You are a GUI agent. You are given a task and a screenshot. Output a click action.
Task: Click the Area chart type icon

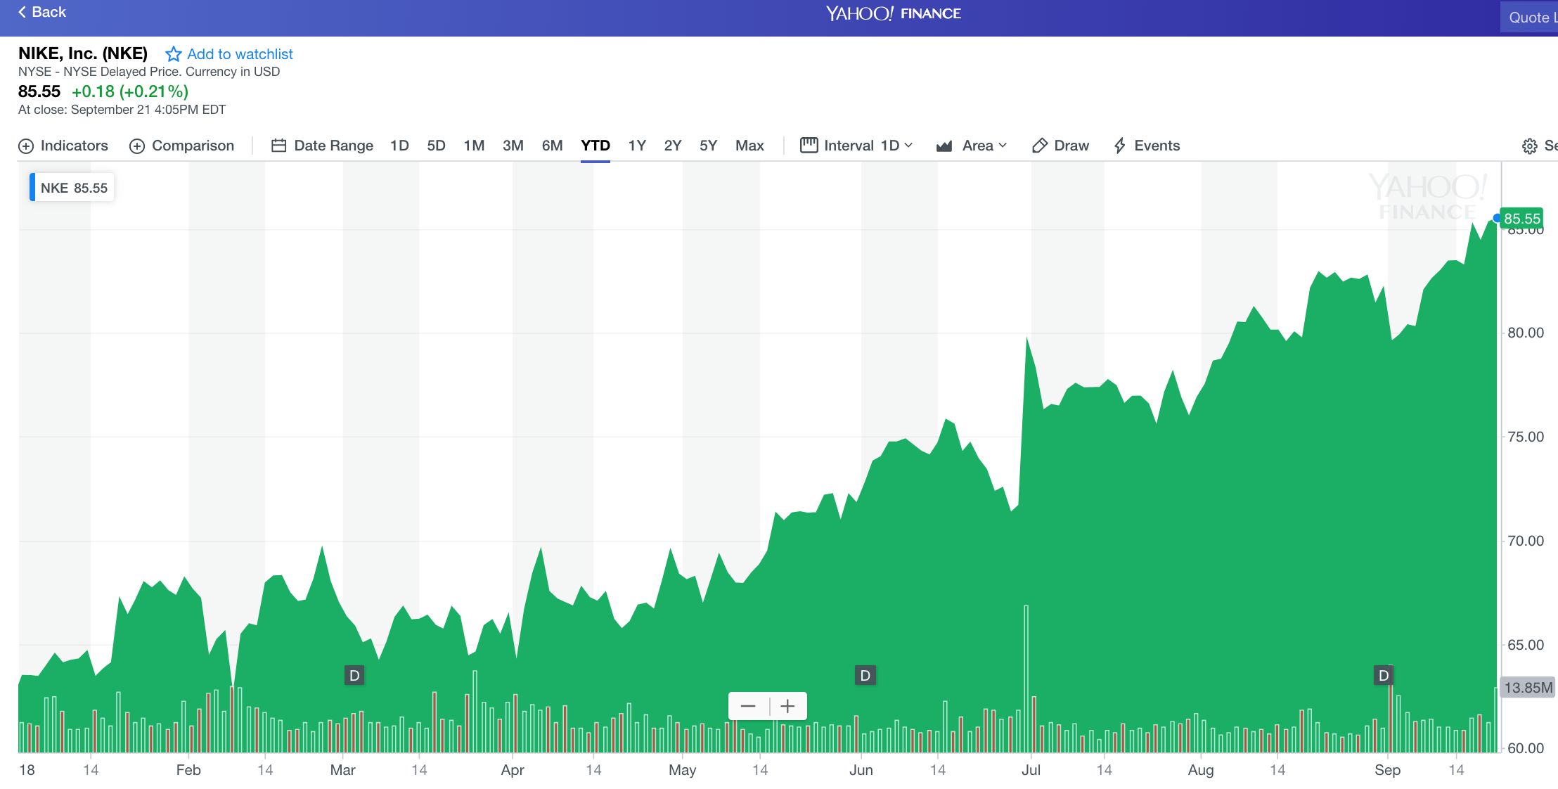click(x=944, y=146)
